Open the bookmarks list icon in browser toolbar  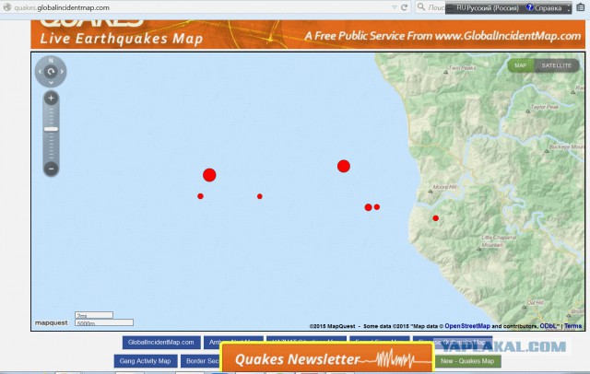tap(581, 7)
